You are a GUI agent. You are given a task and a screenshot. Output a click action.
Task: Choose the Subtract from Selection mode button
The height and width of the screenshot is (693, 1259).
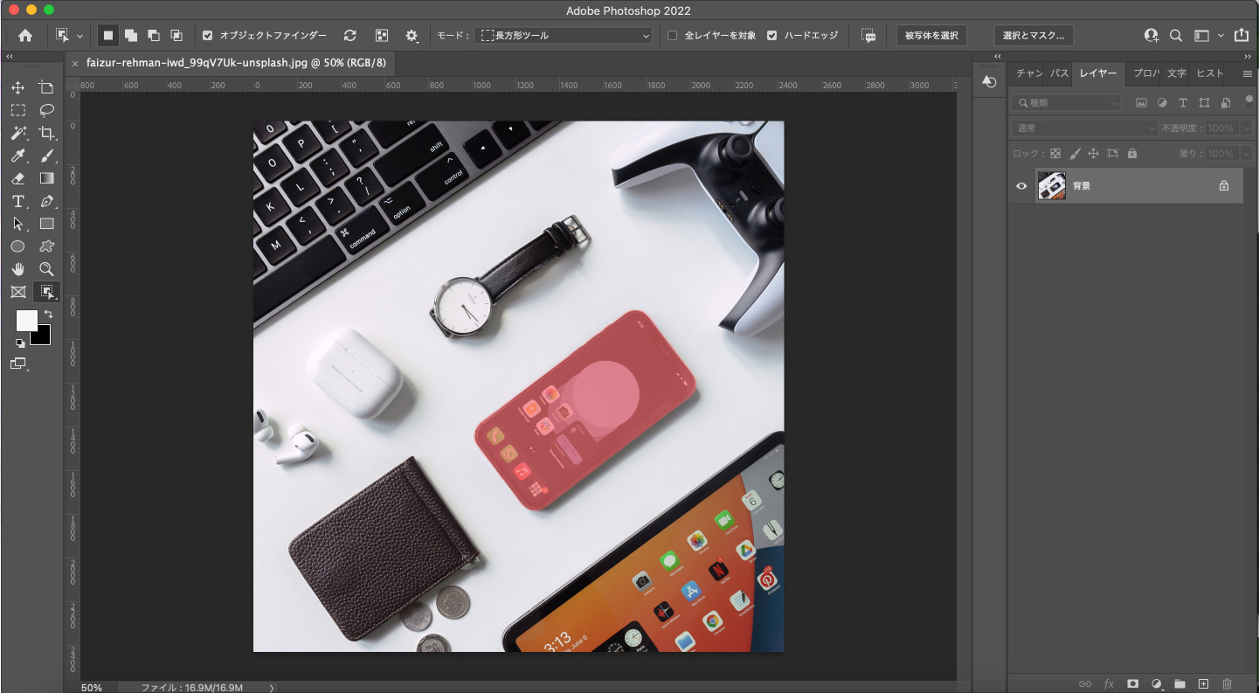click(x=154, y=36)
